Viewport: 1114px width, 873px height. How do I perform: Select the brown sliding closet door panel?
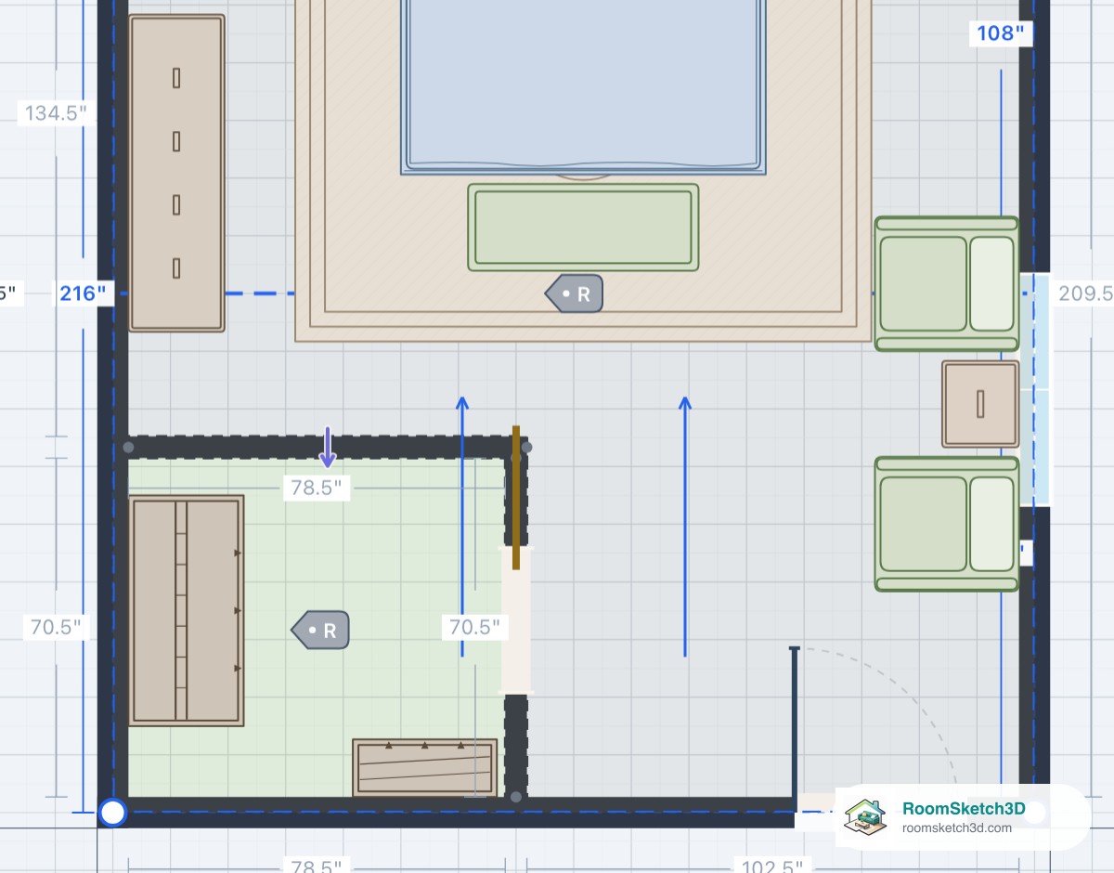pos(516,498)
